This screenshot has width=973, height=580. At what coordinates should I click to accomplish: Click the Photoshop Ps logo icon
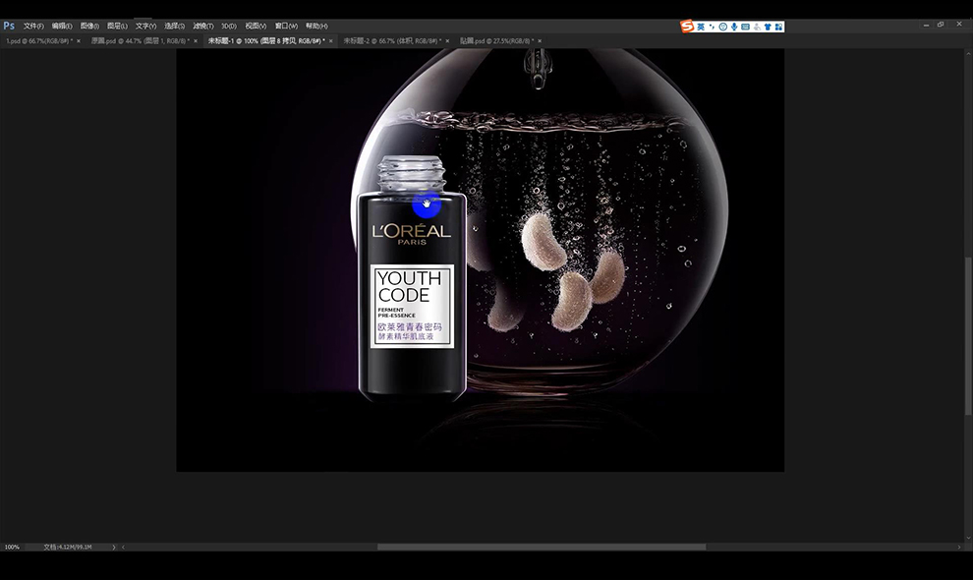pos(9,26)
